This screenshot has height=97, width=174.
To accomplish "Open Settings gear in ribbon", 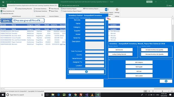I will point(117,10).
